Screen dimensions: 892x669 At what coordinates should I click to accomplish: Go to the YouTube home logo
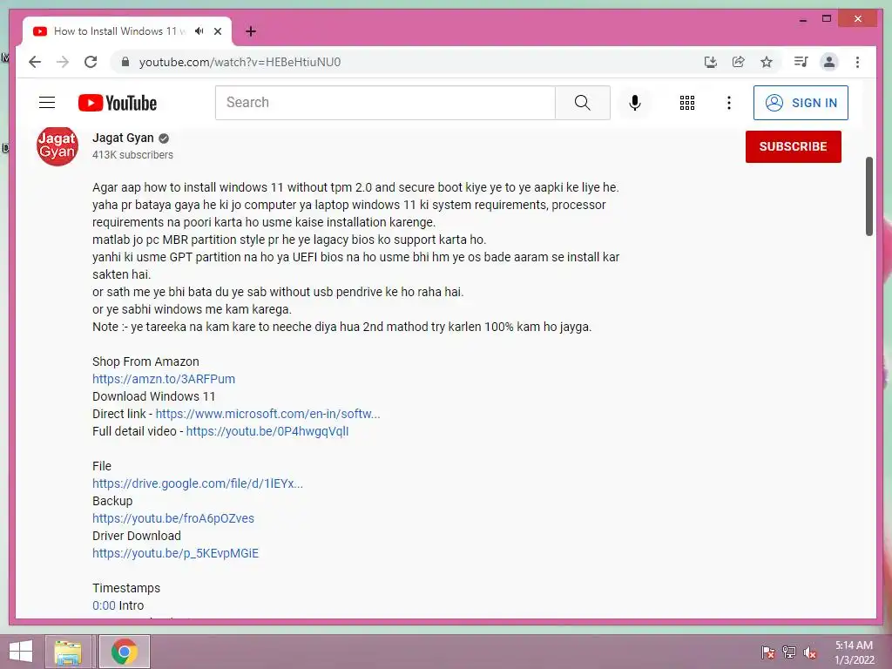point(118,103)
